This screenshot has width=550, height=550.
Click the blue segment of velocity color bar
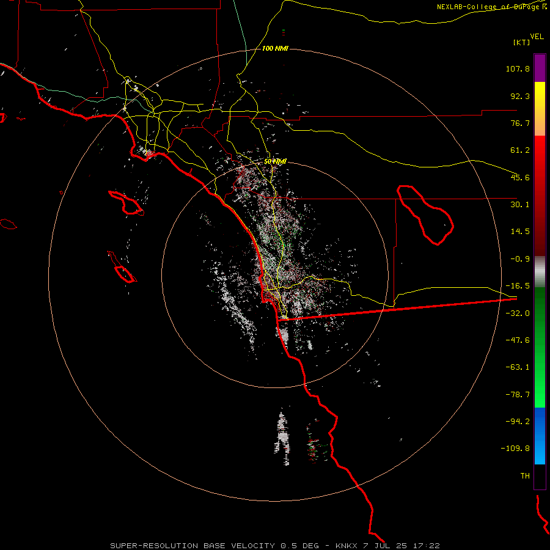point(540,436)
